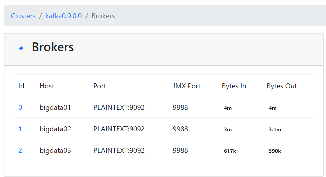Screen dimensions: 326x177
Task: Click the Brokers breadcrumb text
Action: tap(103, 16)
